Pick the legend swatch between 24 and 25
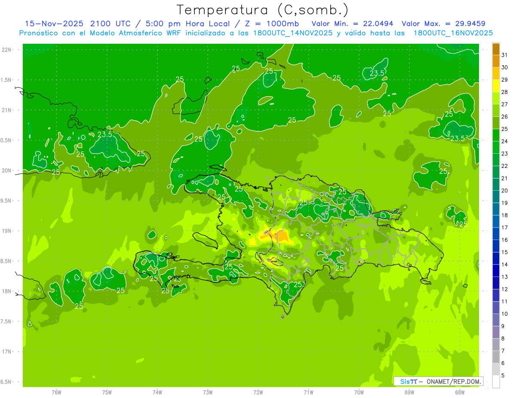 tap(496, 135)
